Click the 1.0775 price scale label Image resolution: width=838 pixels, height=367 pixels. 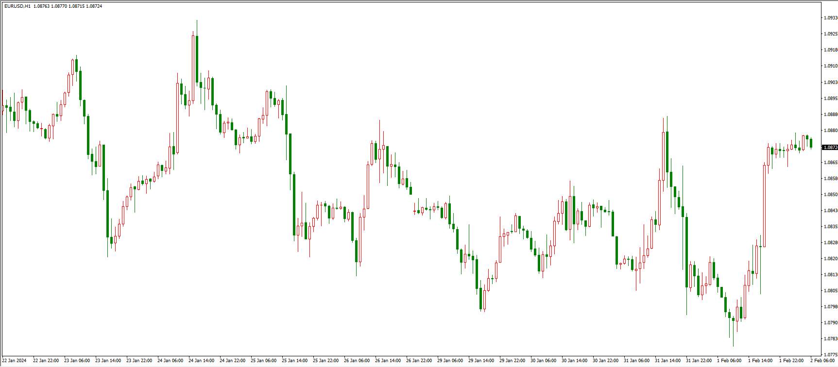[831, 354]
